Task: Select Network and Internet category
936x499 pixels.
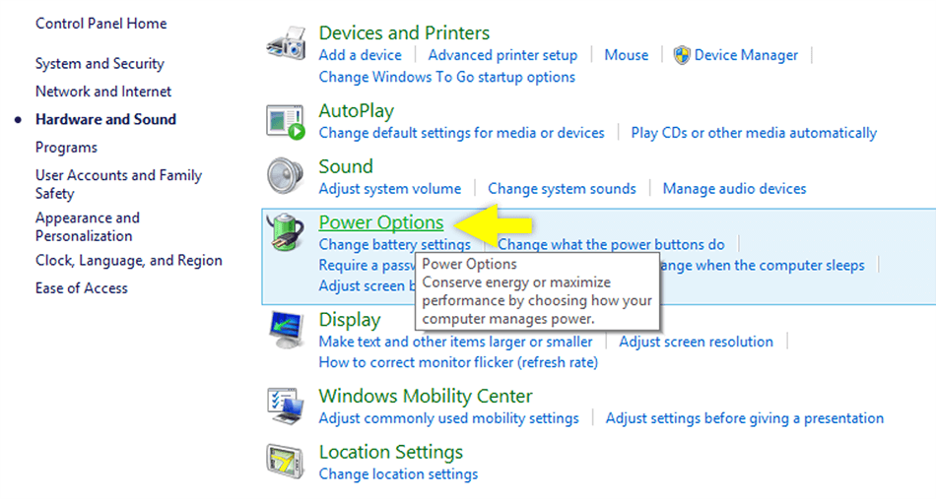Action: pyautogui.click(x=103, y=92)
